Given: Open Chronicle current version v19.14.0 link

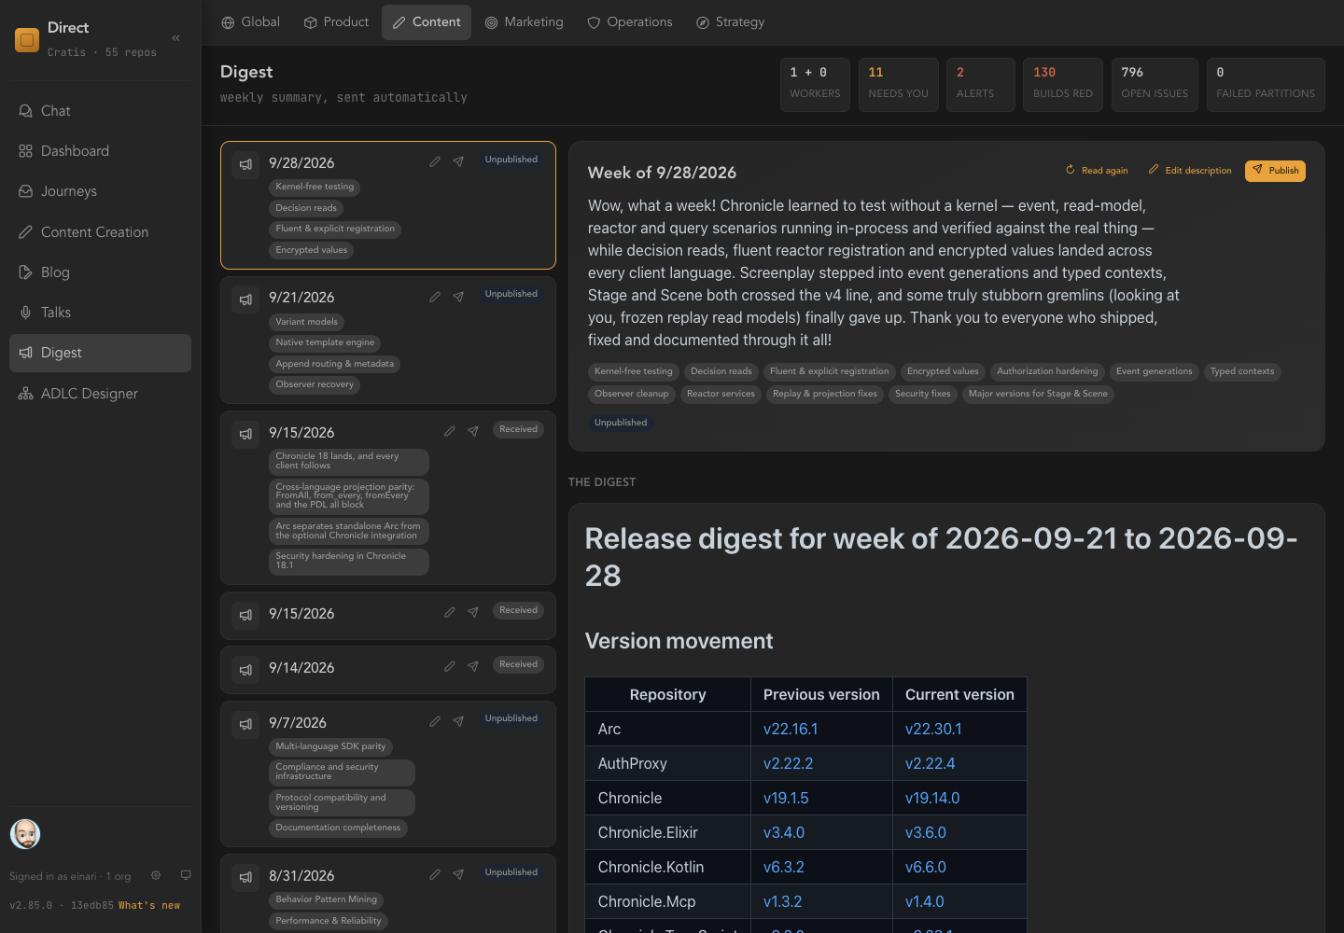Looking at the screenshot, I should pyautogui.click(x=932, y=799).
